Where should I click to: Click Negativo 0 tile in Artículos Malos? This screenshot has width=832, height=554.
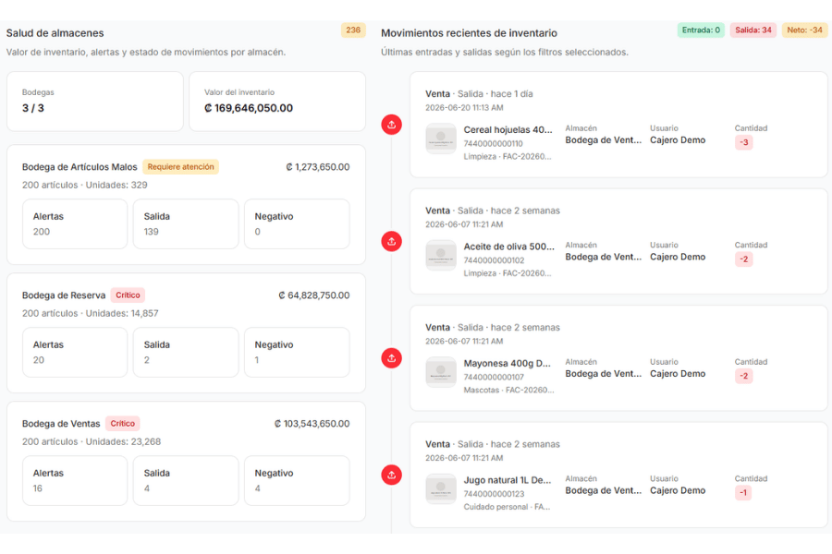[297, 223]
